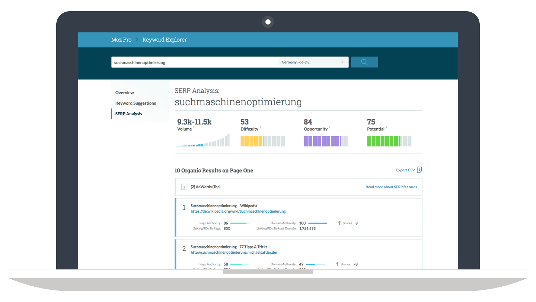536x302 pixels.
Task: Open the de.wikipedia.org Suchmaschinenoptimierung URL
Action: click(238, 211)
